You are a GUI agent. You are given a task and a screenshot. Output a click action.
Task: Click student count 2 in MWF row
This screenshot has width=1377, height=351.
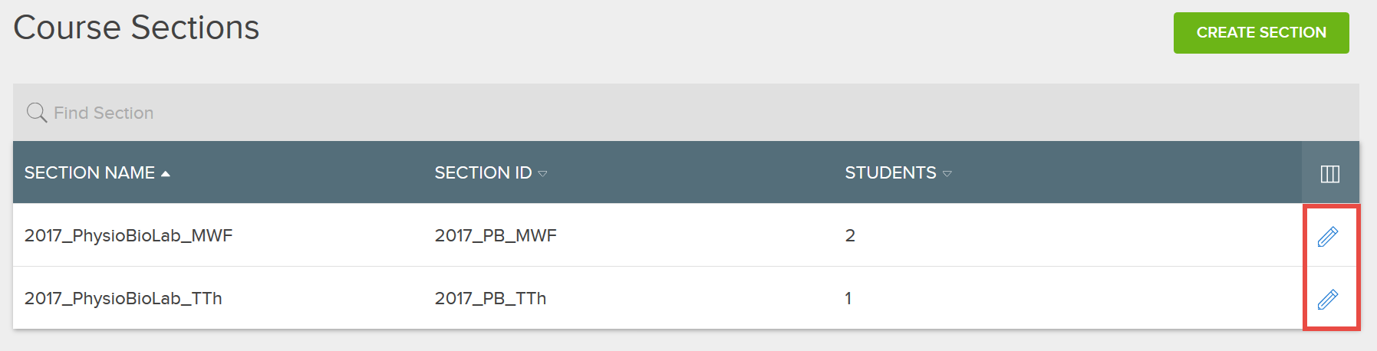(x=850, y=235)
